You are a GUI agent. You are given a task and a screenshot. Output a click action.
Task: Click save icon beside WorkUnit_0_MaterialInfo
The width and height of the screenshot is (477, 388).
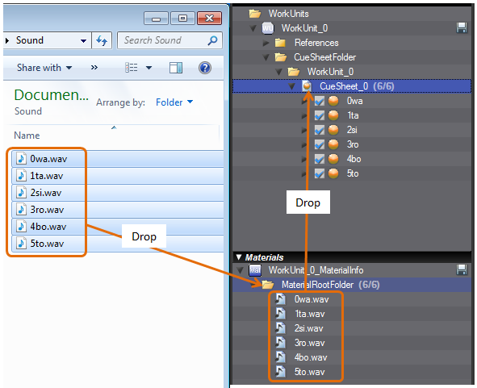click(x=462, y=269)
